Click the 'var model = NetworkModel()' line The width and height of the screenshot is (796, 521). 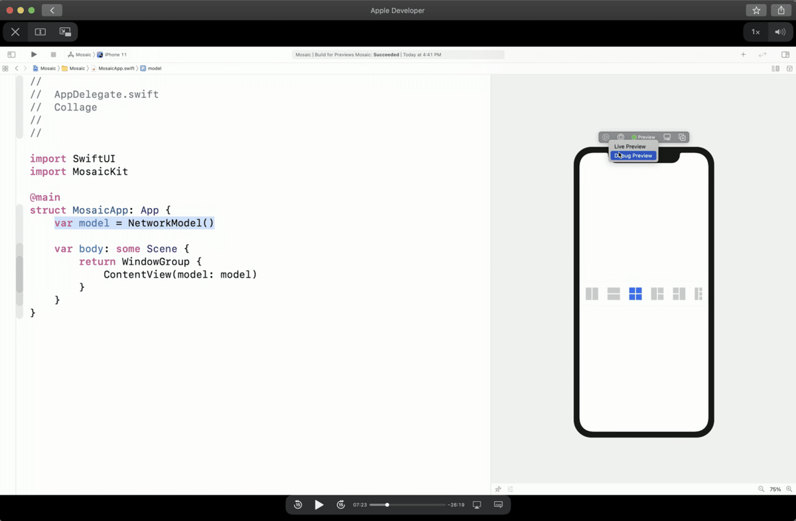point(135,223)
